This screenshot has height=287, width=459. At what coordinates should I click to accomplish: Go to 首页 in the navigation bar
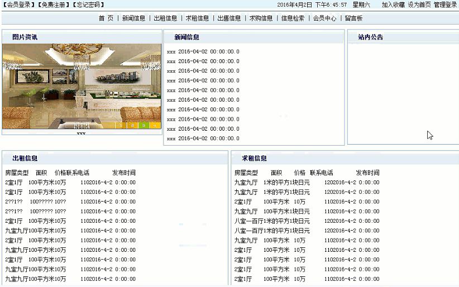(x=106, y=18)
